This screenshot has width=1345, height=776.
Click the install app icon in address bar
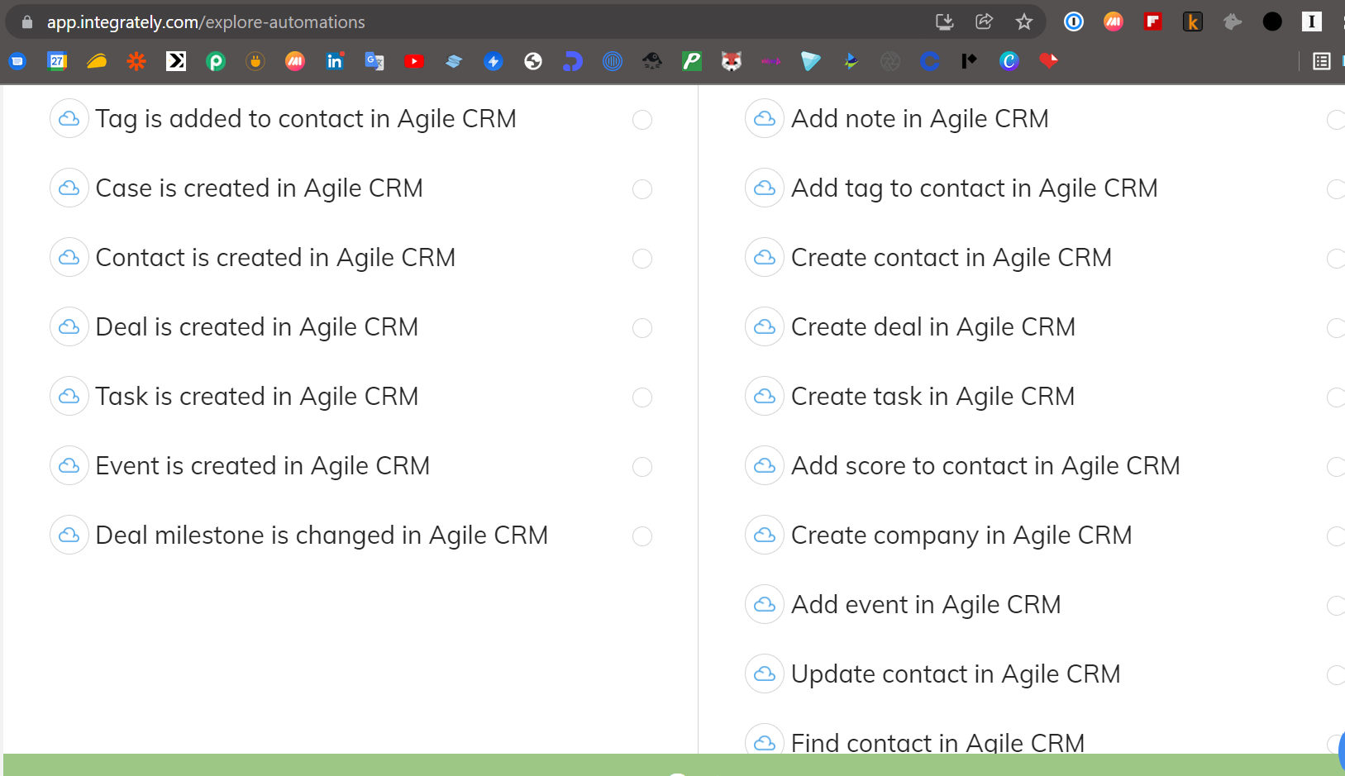944,22
